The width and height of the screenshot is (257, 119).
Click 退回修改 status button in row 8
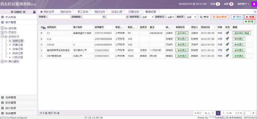[x=182, y=33]
